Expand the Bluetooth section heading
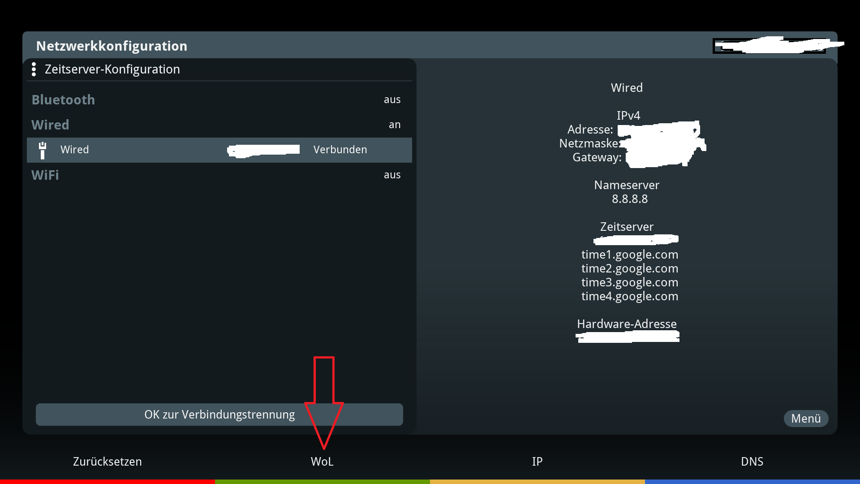Viewport: 860px width, 484px height. (63, 99)
